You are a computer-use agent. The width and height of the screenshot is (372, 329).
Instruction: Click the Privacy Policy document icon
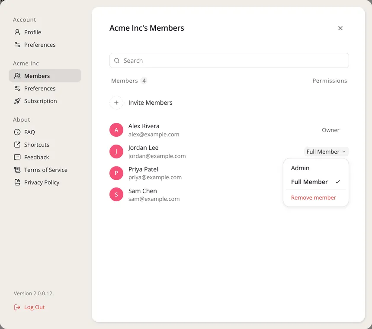point(17,182)
